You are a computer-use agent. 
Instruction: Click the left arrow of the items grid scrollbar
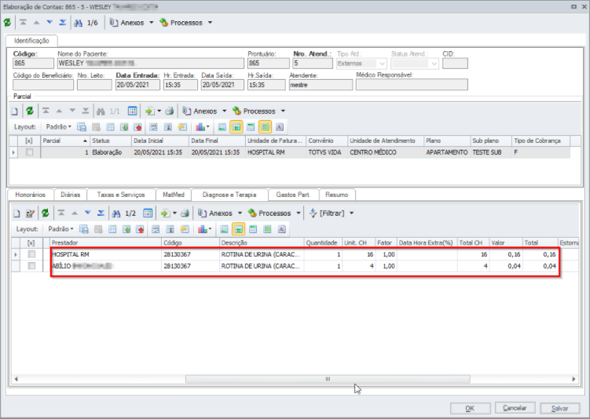tap(16, 379)
